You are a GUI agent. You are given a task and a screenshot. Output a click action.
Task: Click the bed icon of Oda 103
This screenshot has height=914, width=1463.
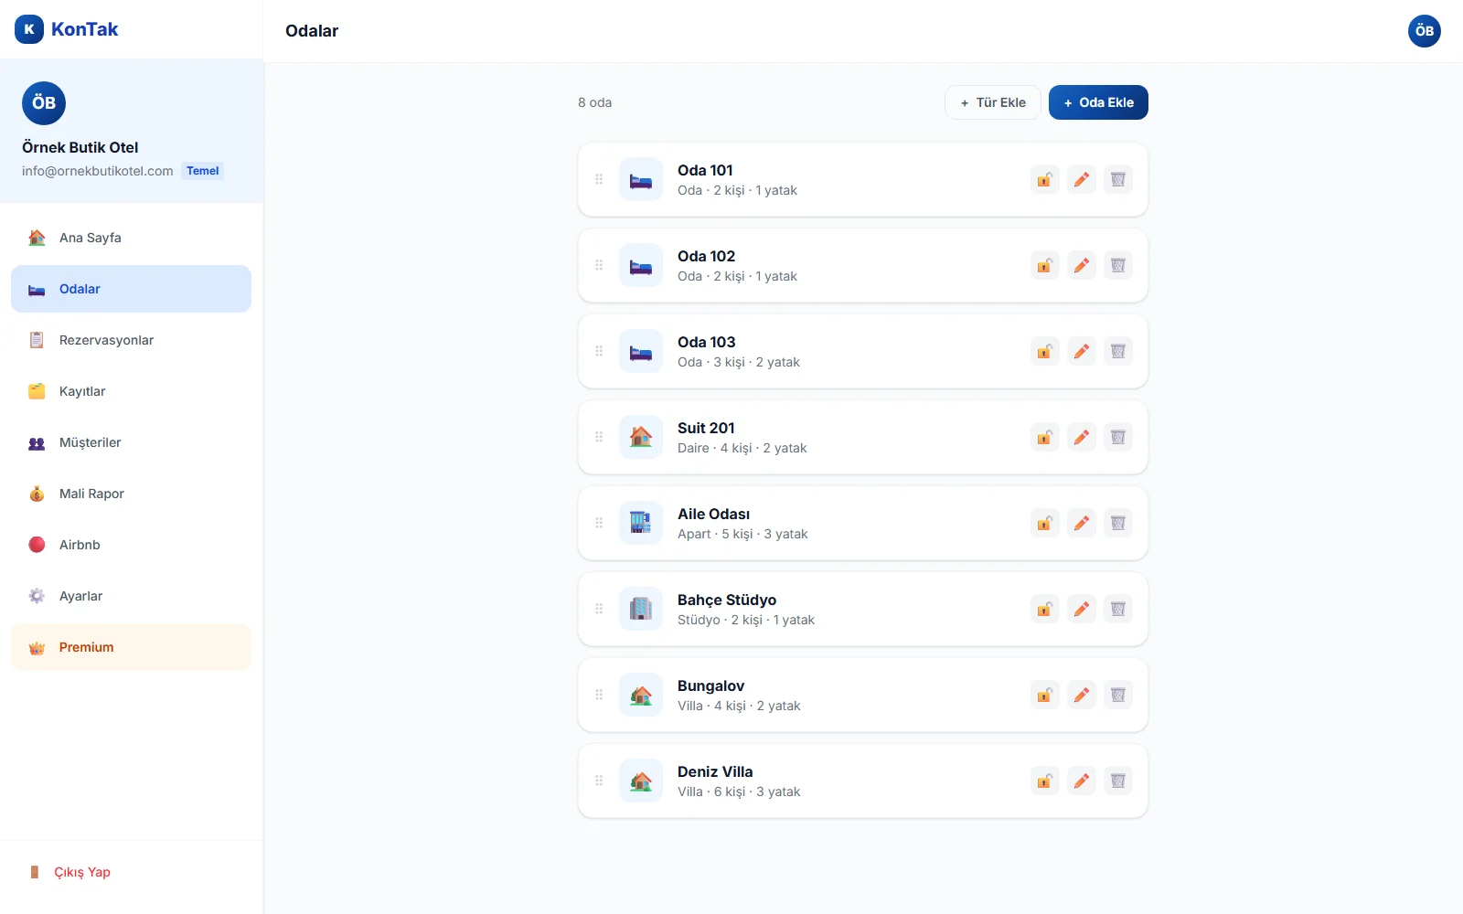[641, 351]
